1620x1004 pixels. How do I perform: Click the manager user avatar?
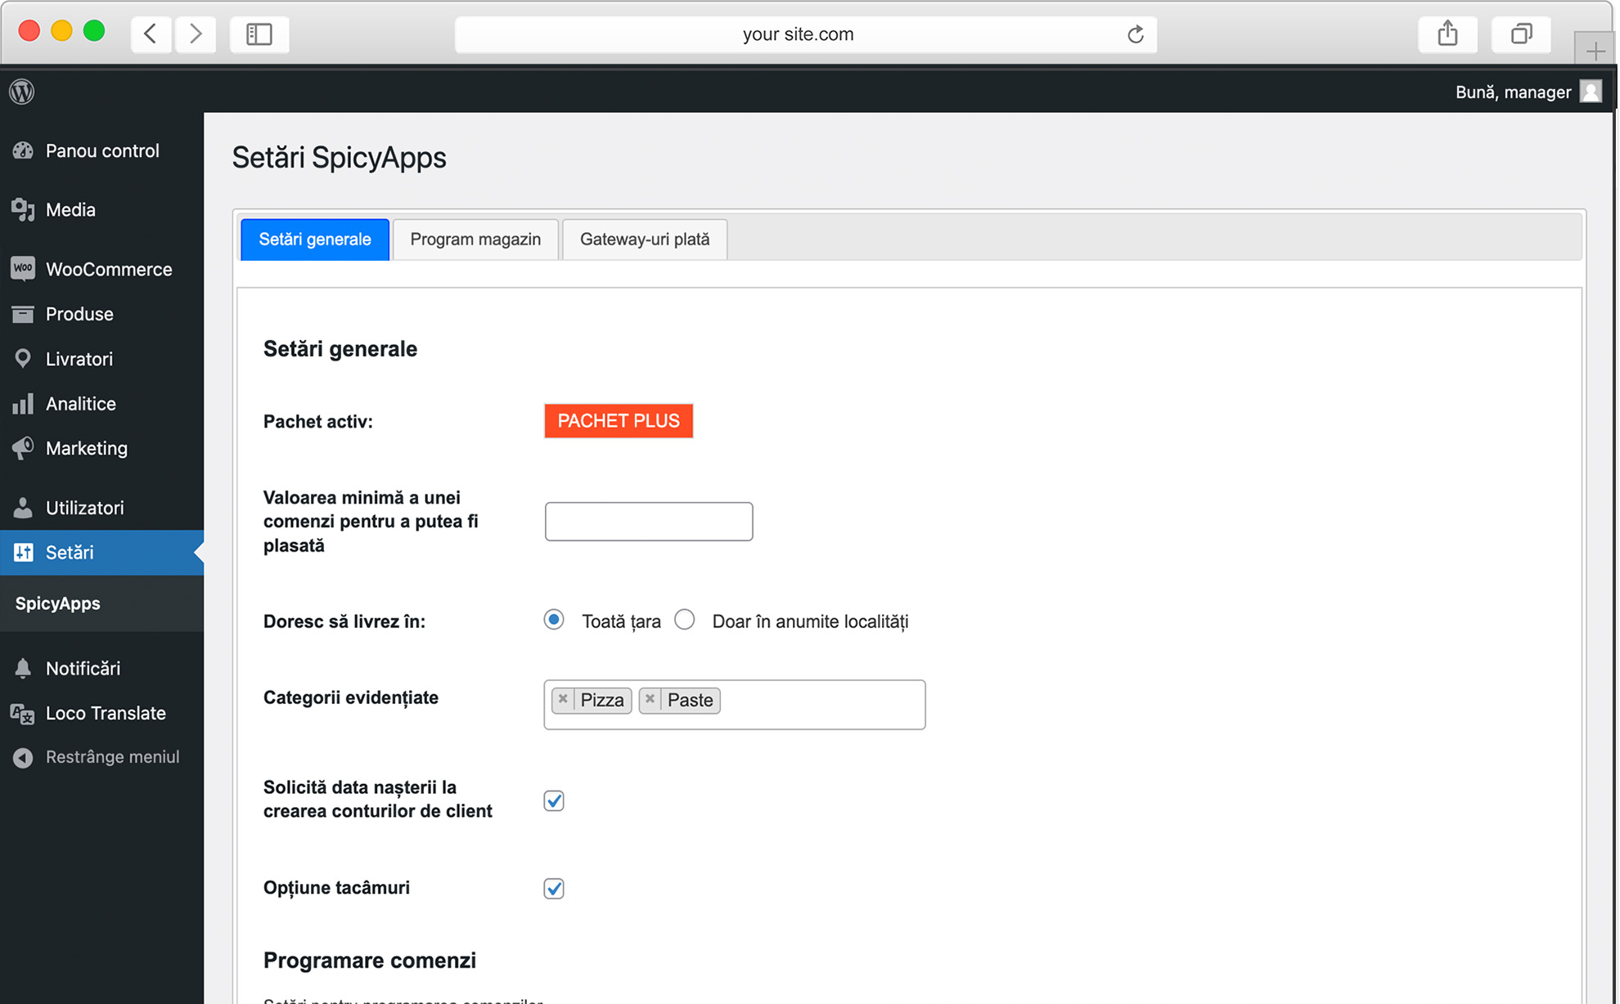pos(1591,92)
